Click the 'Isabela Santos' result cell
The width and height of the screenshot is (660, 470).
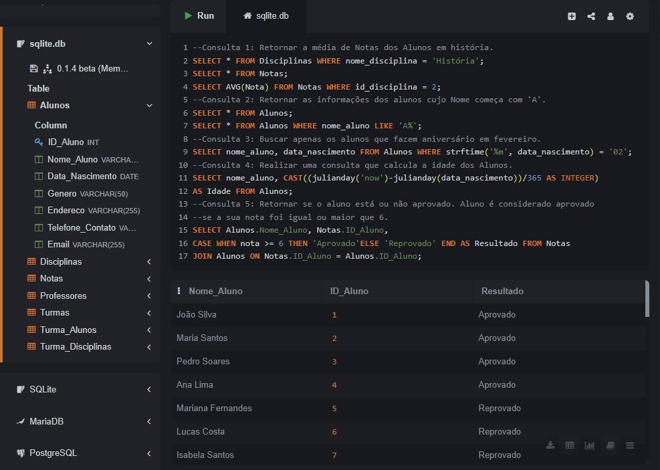[x=205, y=455]
